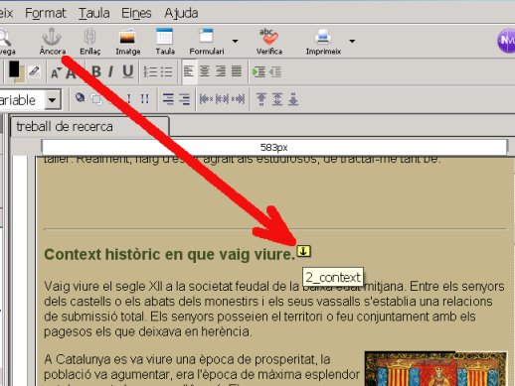515x386 pixels.
Task: Click the yellow anchor marker after the heading
Action: pos(303,251)
